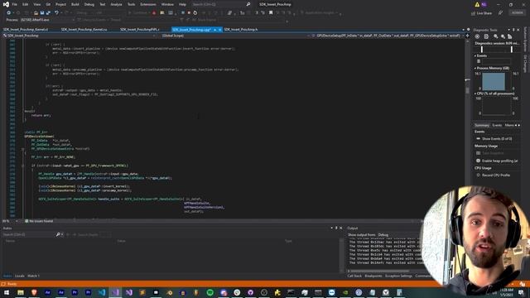Focus the Search (Ctrl+Q) box
The width and height of the screenshot is (530, 298).
click(x=221, y=4)
